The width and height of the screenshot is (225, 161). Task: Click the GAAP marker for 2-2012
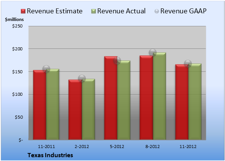click(x=82, y=79)
